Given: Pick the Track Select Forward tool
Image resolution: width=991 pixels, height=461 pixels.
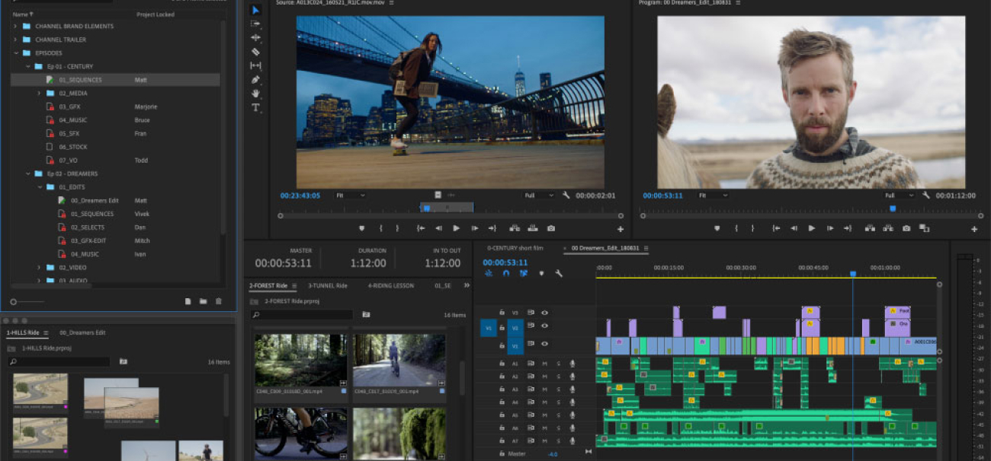Looking at the screenshot, I should coord(255,24).
